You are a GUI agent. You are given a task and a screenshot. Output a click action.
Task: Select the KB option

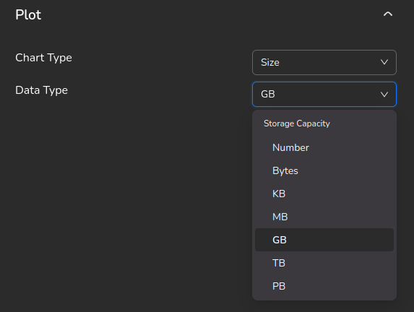pyautogui.click(x=324, y=194)
